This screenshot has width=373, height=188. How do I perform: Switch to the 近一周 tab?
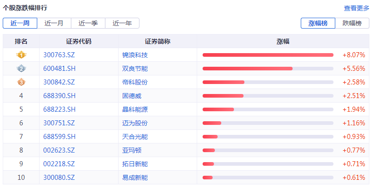pos(20,23)
